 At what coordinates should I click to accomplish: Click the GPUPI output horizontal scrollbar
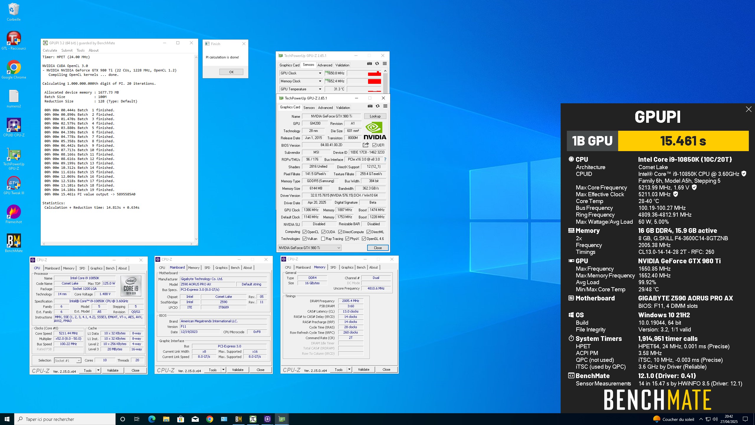tap(117, 244)
